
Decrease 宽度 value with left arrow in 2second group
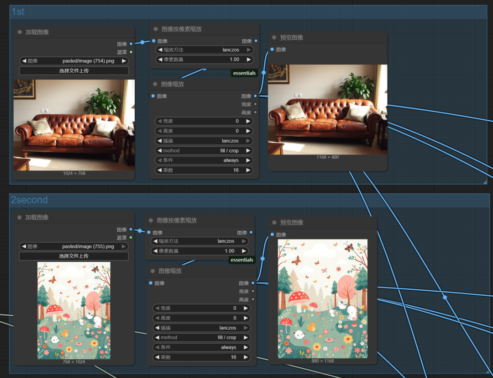tap(157, 308)
